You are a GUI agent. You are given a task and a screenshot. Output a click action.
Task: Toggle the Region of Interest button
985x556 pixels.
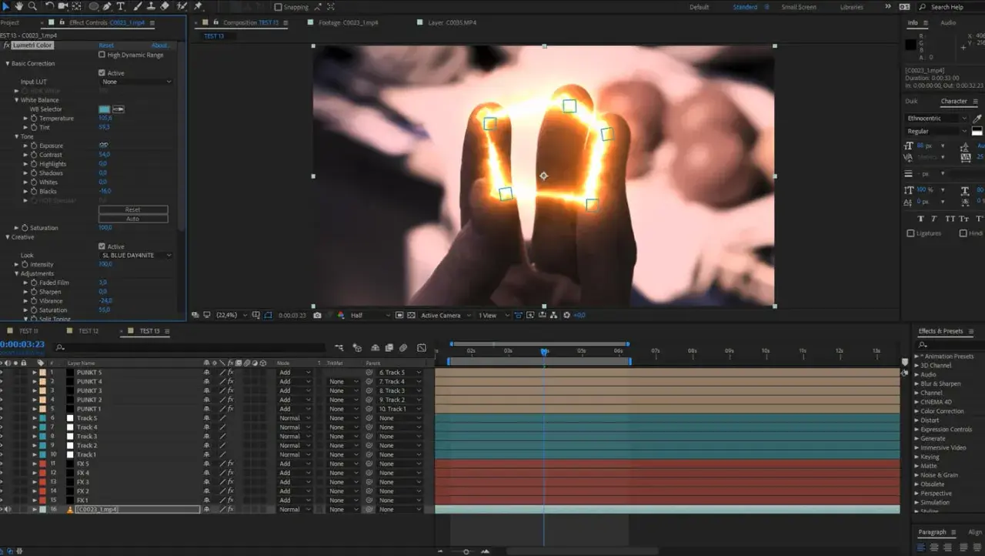click(x=399, y=315)
